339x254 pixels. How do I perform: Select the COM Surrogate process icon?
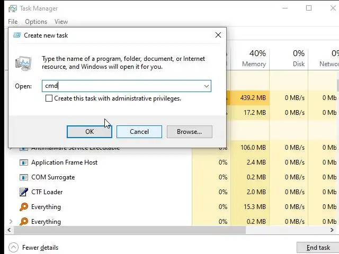24,177
